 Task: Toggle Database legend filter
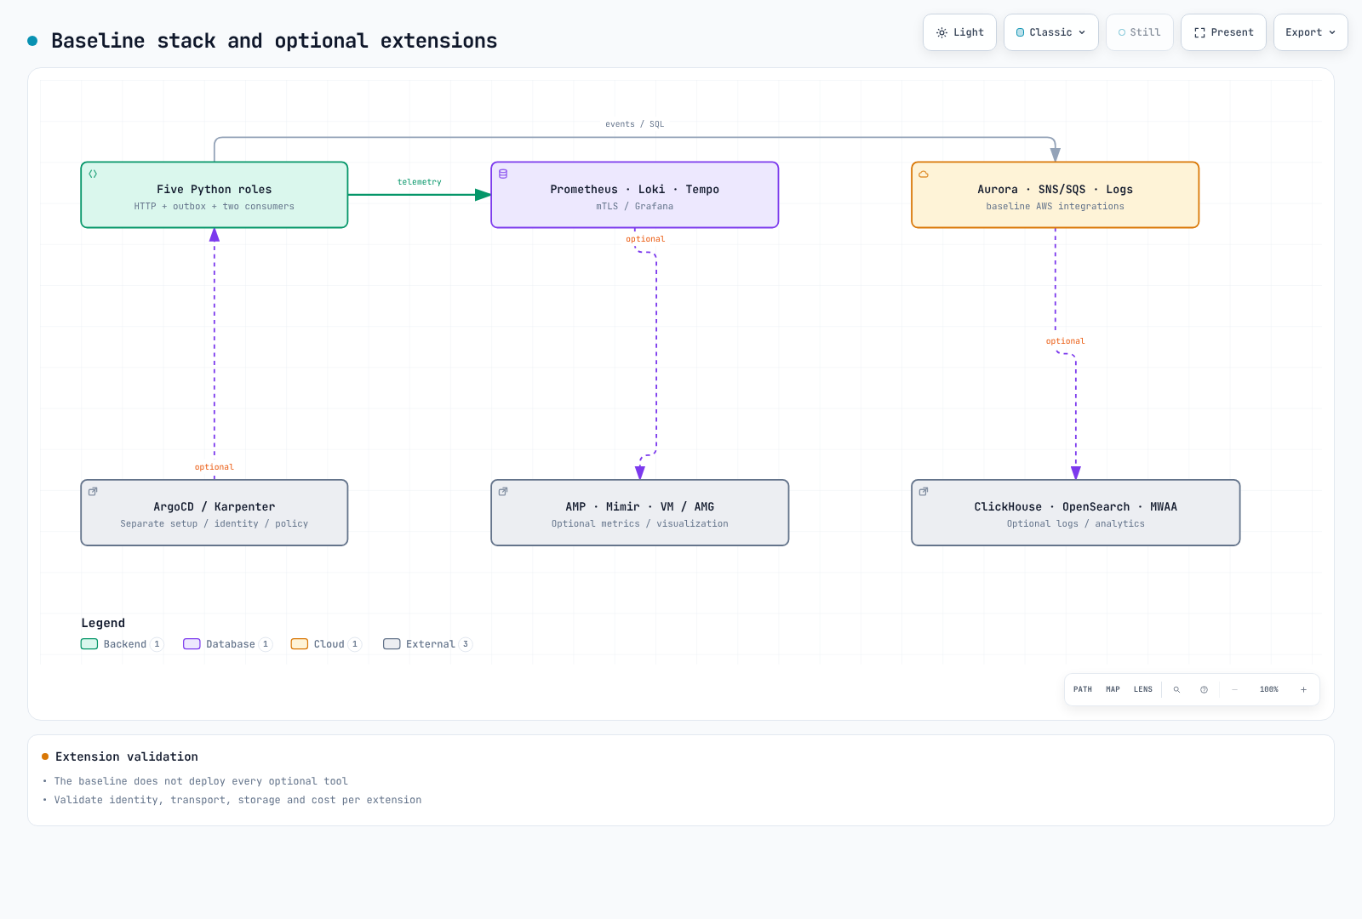point(227,644)
